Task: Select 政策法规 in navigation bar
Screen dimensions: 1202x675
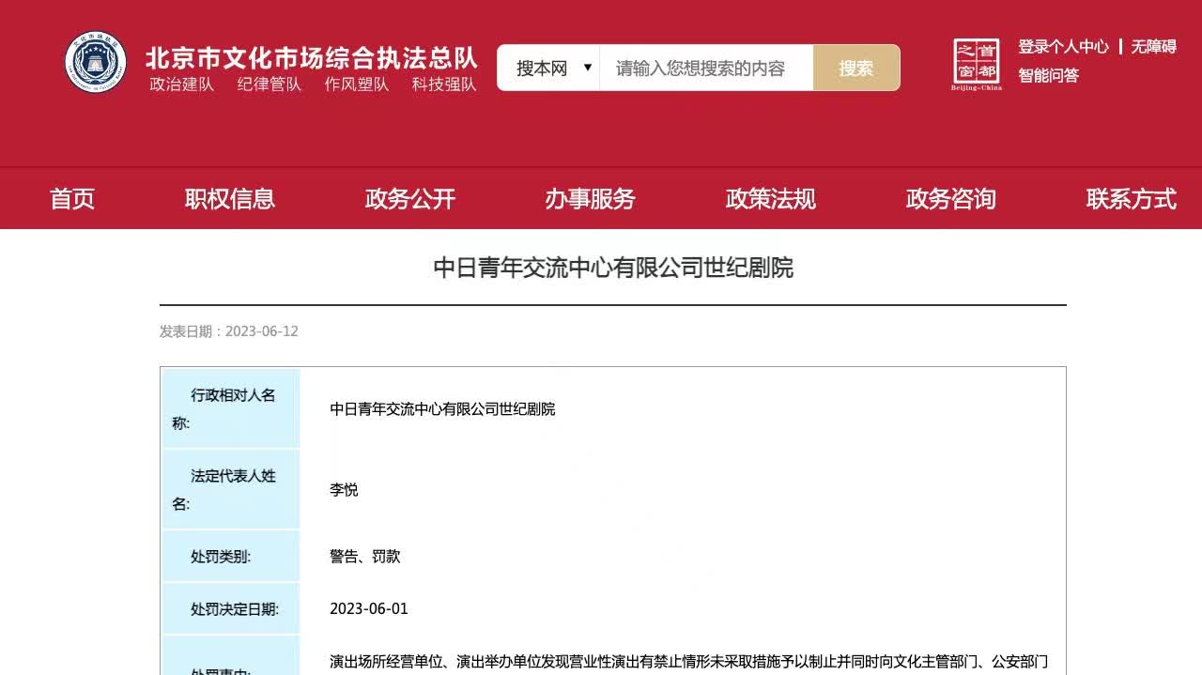Action: [771, 199]
